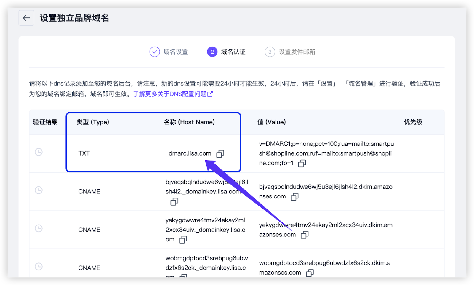Screen dimensions: 474x285
Task: Click the back arrow button
Action: click(26, 18)
